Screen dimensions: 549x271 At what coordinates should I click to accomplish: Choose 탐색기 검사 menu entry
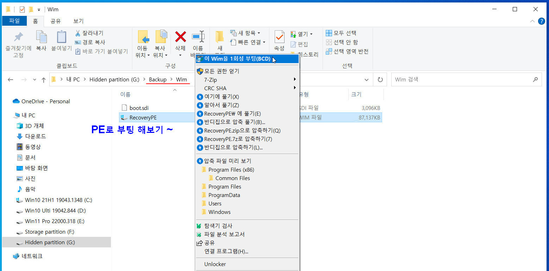[247, 226]
